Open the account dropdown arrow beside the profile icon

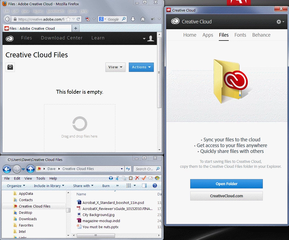144,39
